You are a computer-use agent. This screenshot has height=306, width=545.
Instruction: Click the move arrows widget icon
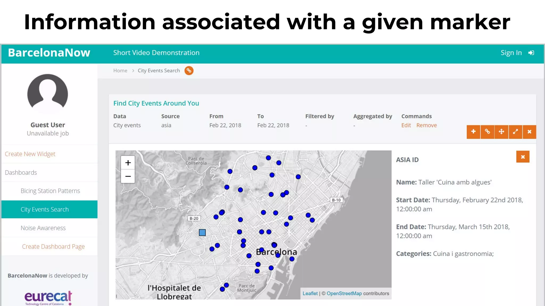coord(501,132)
